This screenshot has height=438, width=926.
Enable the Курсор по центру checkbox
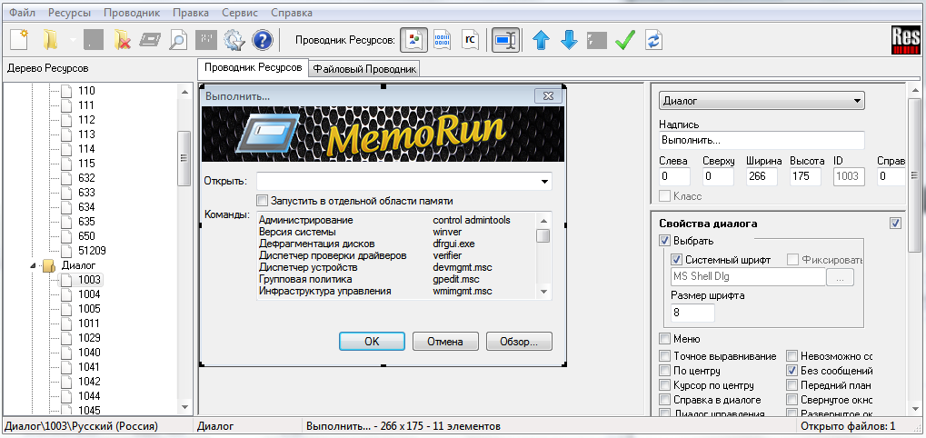664,385
